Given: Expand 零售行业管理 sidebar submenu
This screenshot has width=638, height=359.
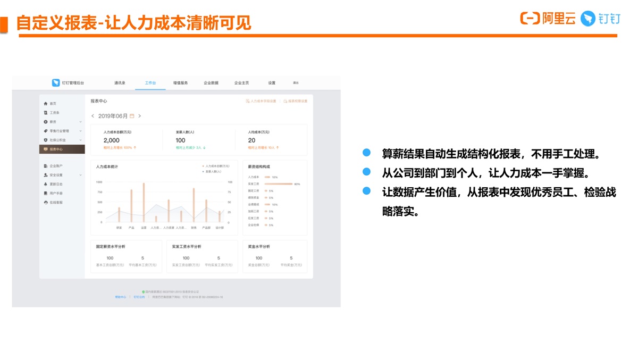Looking at the screenshot, I should (x=80, y=131).
